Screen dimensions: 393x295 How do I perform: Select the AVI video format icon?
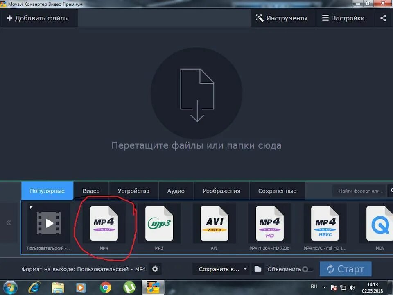click(x=215, y=223)
